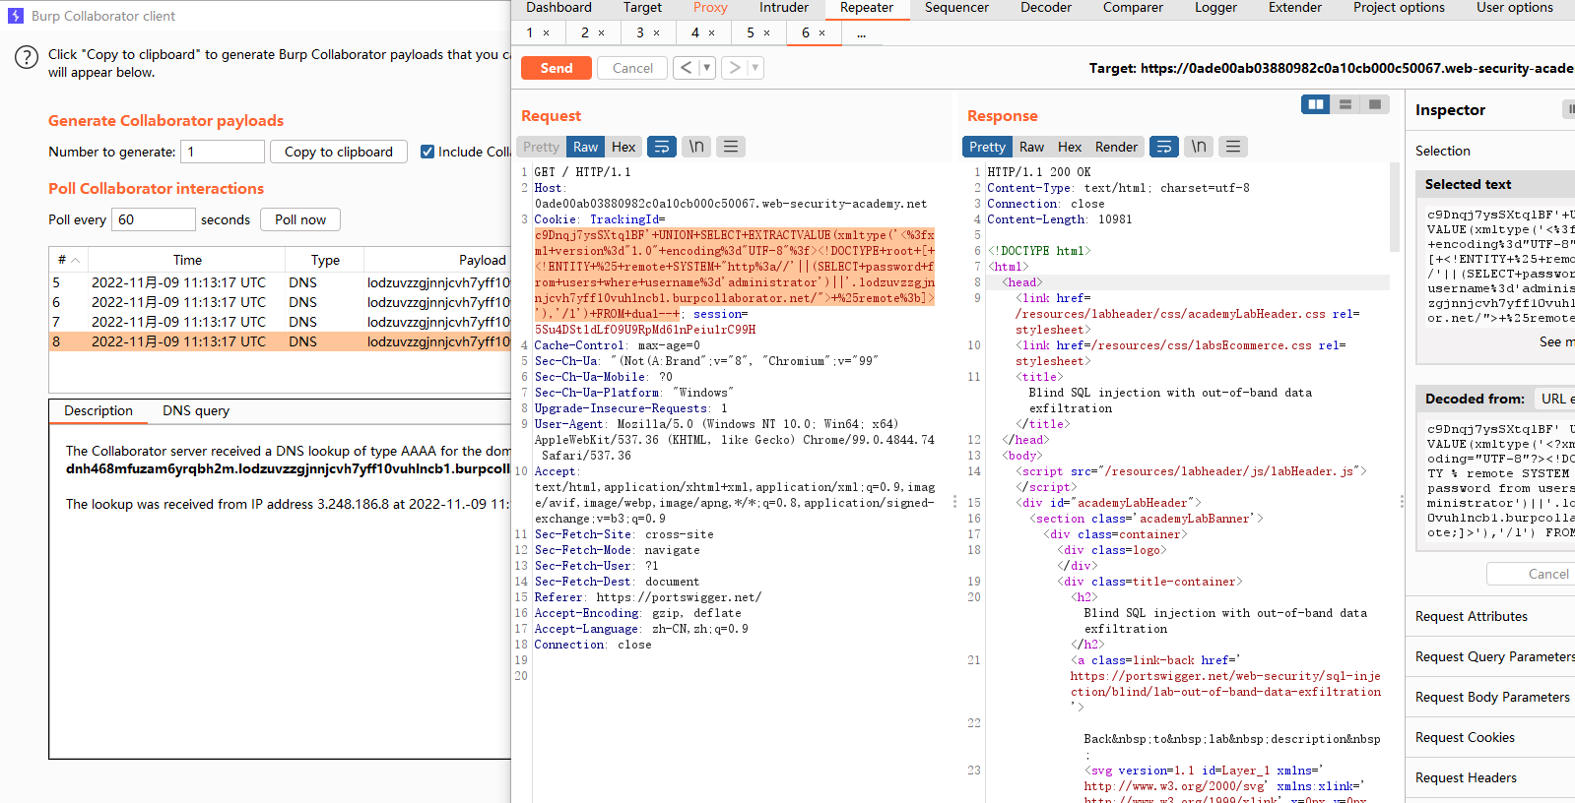Switch to top-bottom stacked layout
Image resolution: width=1575 pixels, height=803 pixels.
pyautogui.click(x=1345, y=104)
